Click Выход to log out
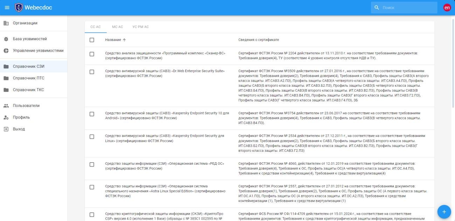 (34, 129)
